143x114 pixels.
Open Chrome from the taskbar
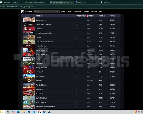(39, 112)
